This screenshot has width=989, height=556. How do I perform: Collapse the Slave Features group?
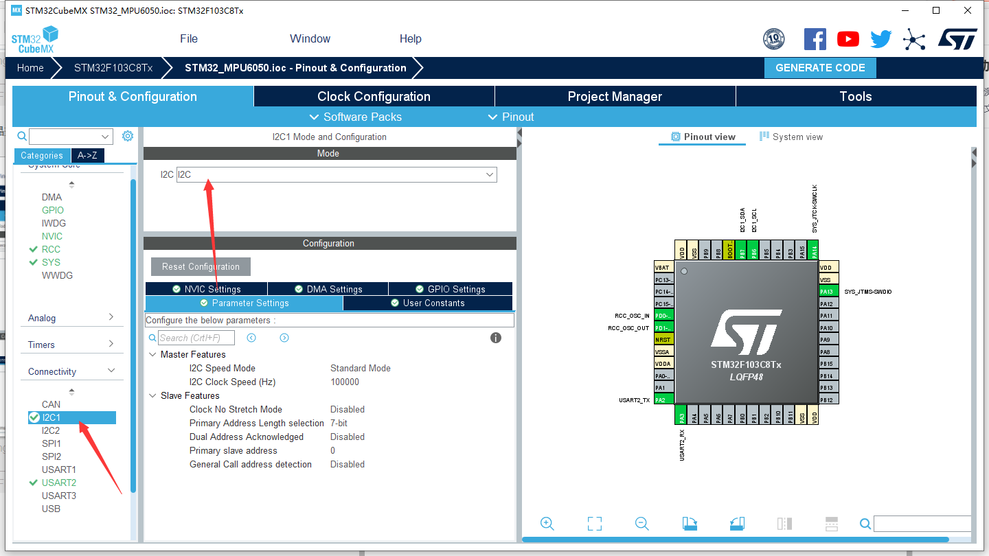152,395
